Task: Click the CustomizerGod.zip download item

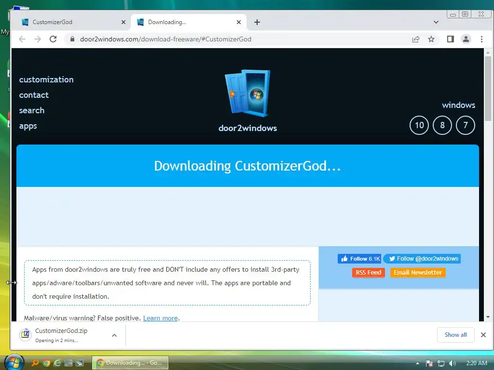Action: coord(61,335)
